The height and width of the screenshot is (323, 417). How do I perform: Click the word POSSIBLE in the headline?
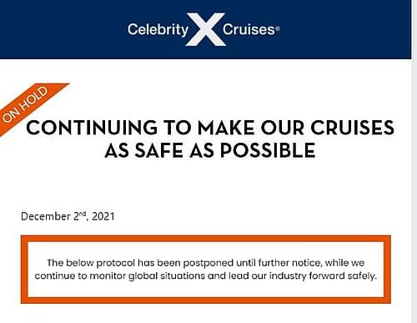[x=268, y=150]
